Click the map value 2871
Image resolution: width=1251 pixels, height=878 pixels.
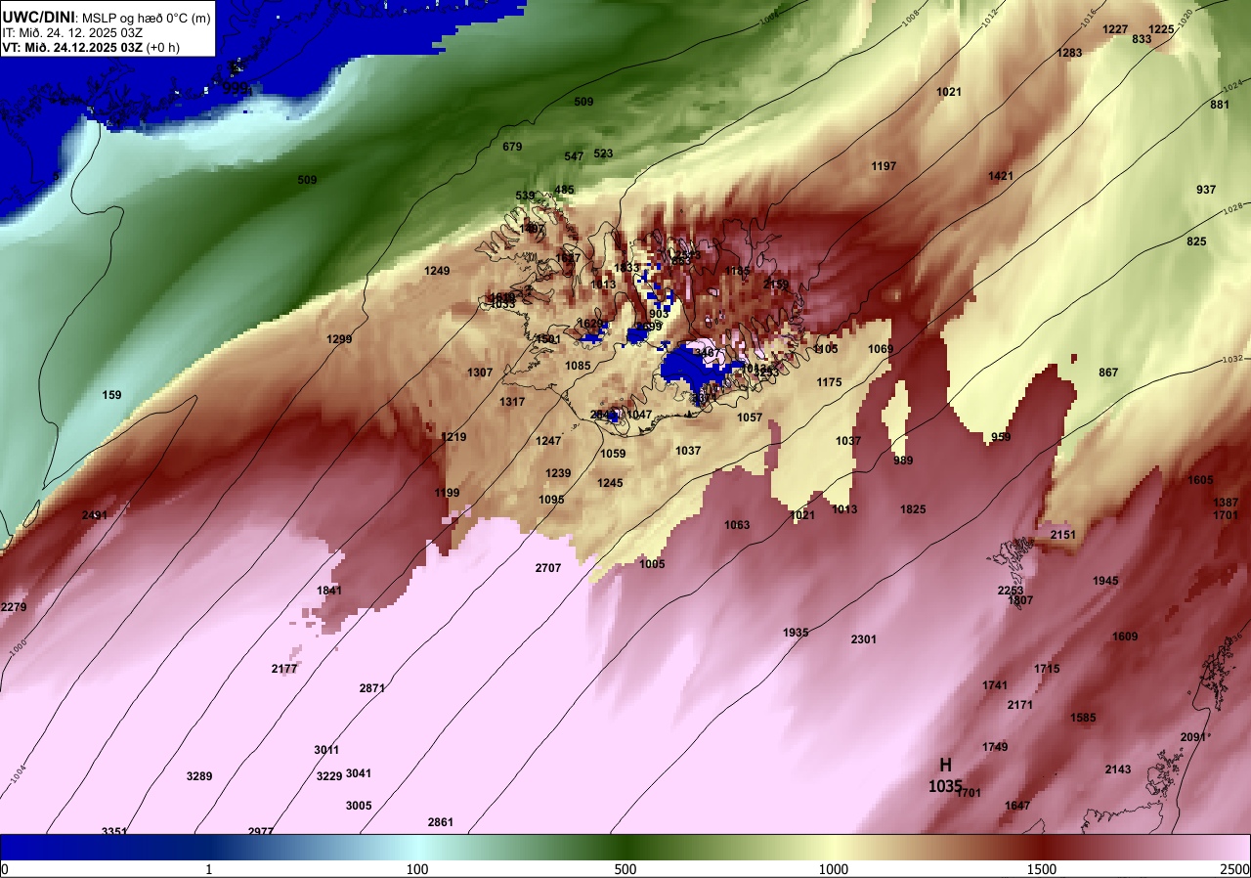pos(372,688)
